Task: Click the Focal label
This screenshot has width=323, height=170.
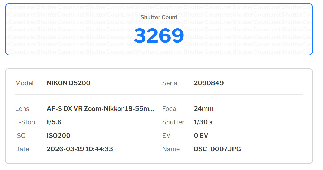Action: 170,109
